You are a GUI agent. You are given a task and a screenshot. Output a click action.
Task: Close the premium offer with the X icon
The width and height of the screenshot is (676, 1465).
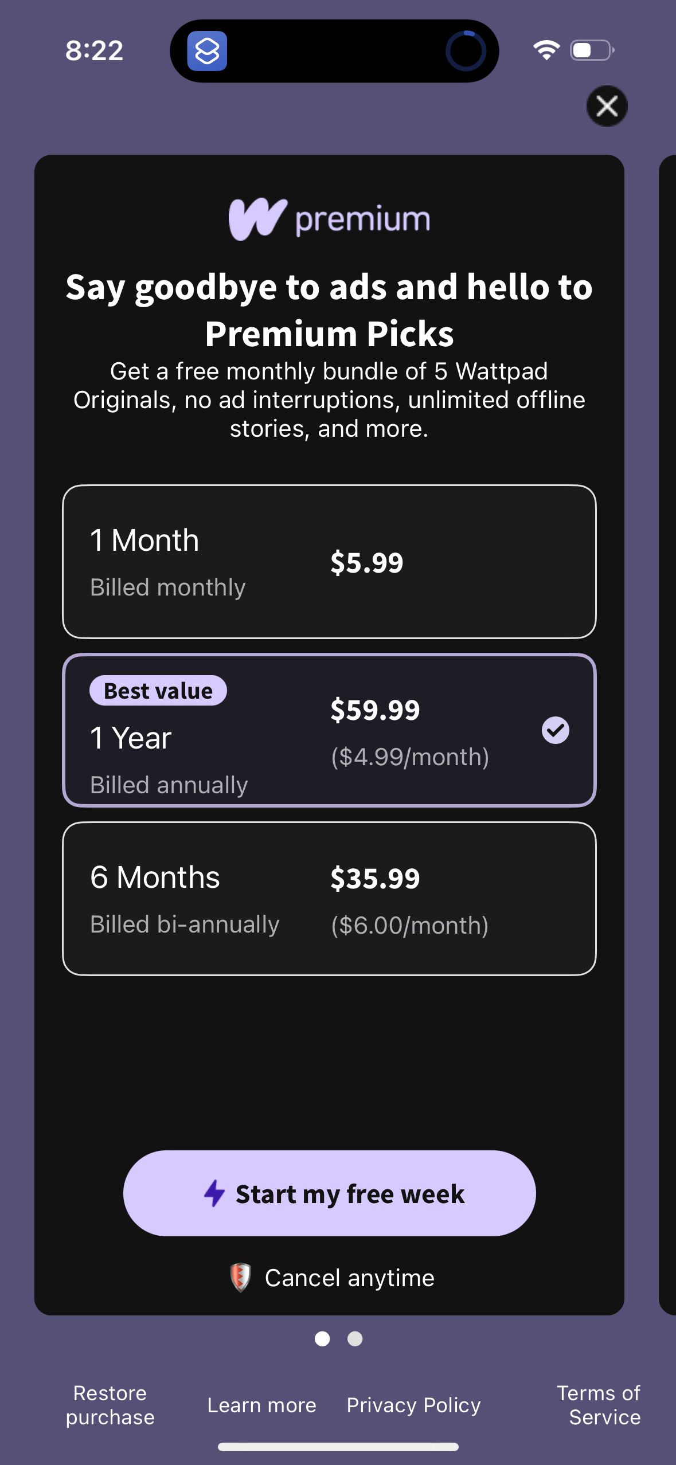tap(607, 106)
